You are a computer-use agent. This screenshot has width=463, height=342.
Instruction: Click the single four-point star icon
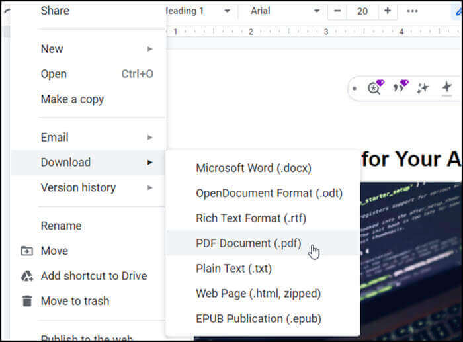point(446,87)
